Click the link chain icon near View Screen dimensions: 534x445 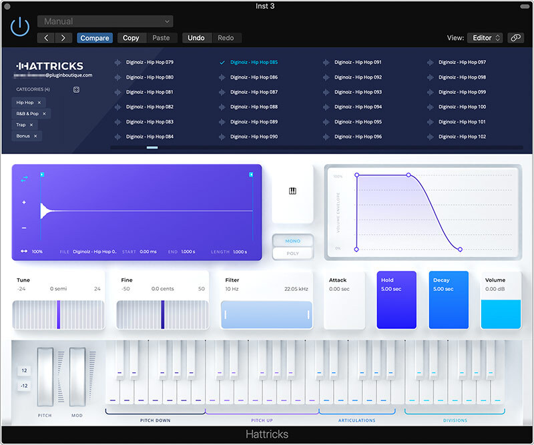coord(515,38)
